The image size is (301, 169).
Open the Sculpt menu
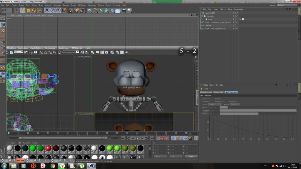pyautogui.click(x=73, y=5)
